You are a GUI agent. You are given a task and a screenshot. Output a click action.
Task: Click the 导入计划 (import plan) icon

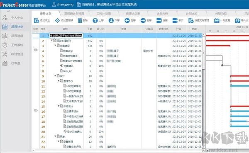(237, 20)
